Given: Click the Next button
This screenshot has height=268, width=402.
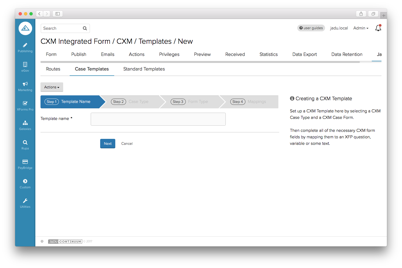Looking at the screenshot, I should [x=108, y=144].
